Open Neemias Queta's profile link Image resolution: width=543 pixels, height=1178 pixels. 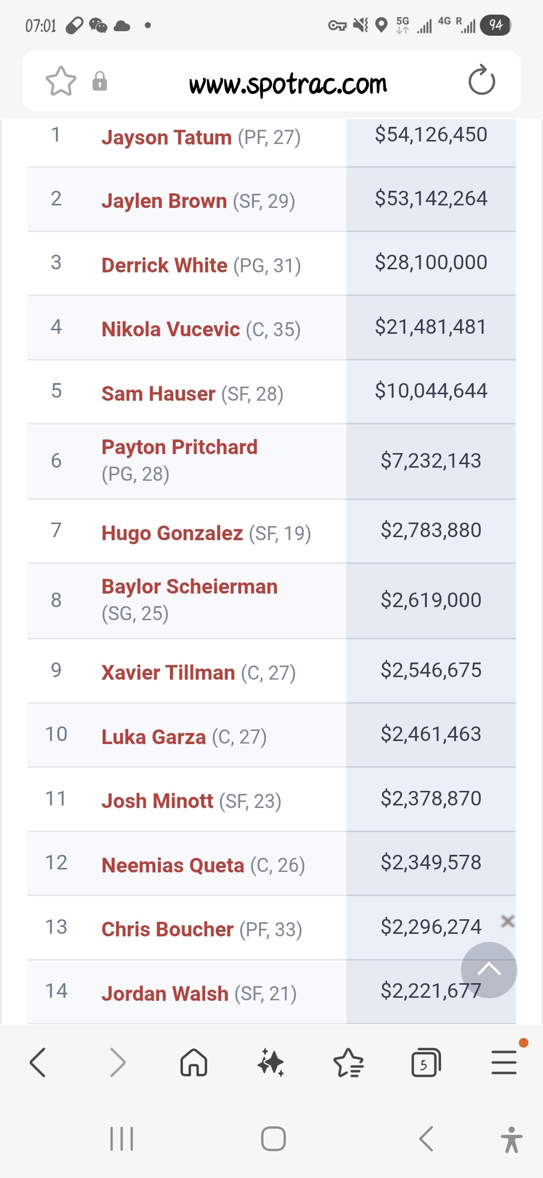(x=172, y=865)
